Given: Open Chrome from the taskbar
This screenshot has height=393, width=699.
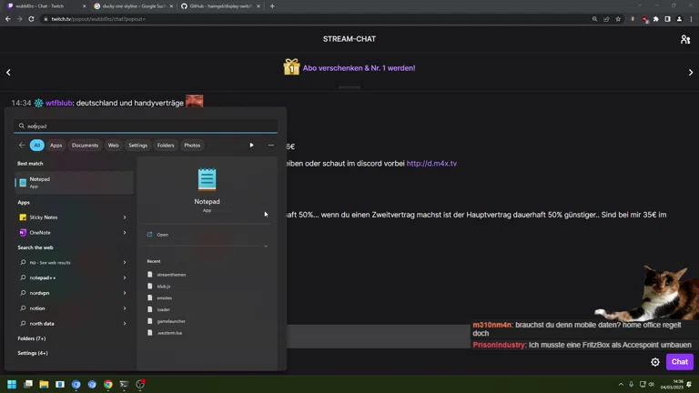Looking at the screenshot, I should pyautogui.click(x=107, y=385).
